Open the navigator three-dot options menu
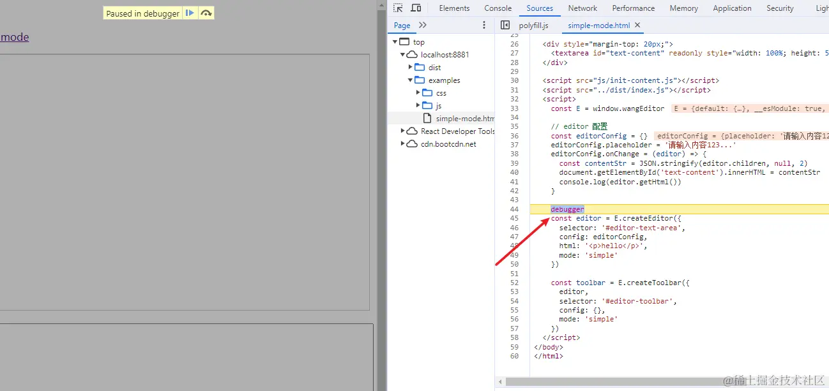This screenshot has height=391, width=829. coord(484,25)
